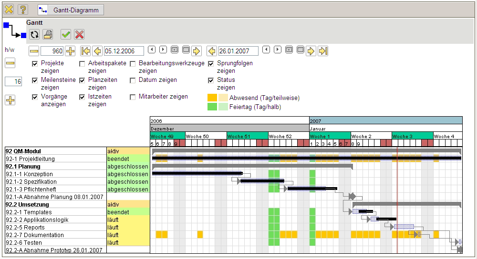Jump to last date with end arrow
The image size is (477, 259).
(323, 51)
